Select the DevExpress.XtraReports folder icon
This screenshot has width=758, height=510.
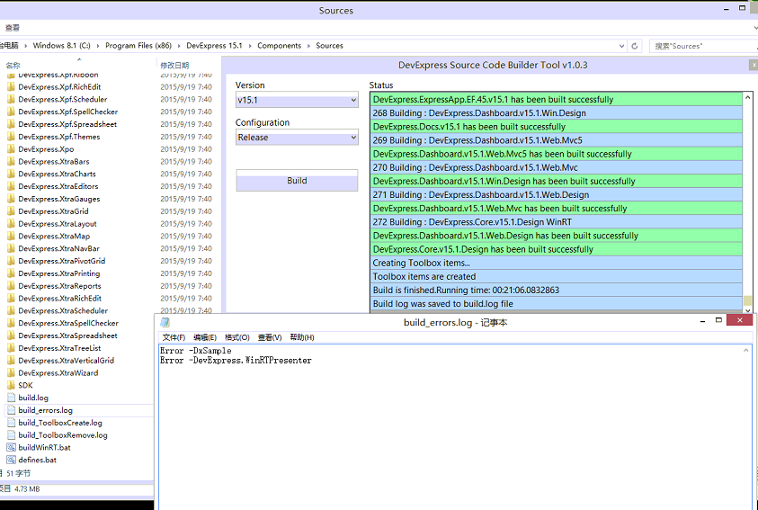point(11,286)
